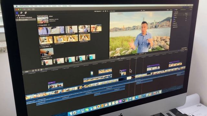Screen dimensions: 207x116
Task: Open the Final Cut Pro menu
Action: pyautogui.click(x=24, y=6)
